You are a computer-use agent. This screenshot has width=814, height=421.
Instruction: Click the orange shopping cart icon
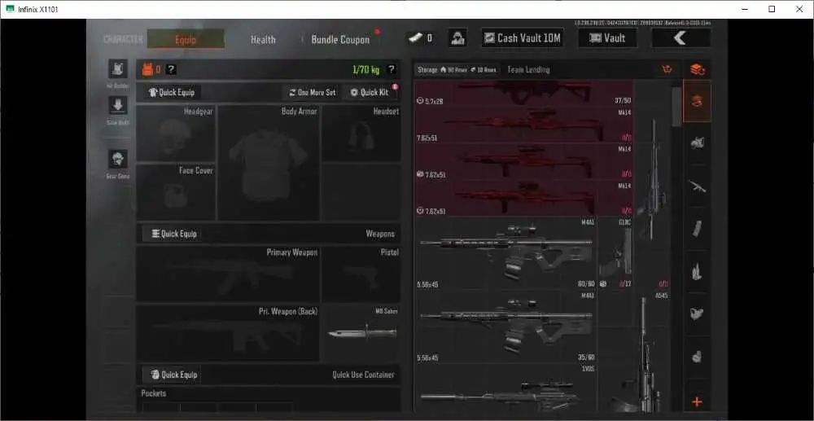click(667, 69)
